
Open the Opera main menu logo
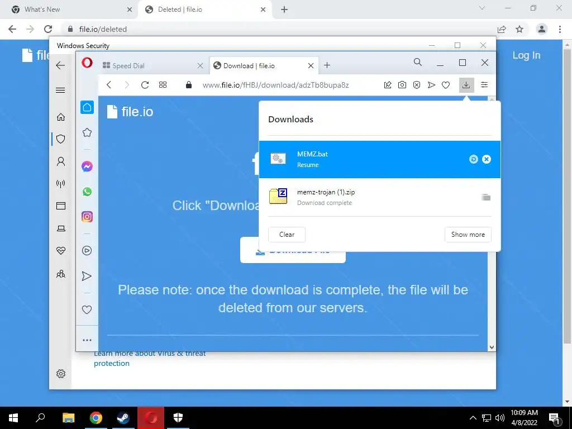pyautogui.click(x=87, y=63)
